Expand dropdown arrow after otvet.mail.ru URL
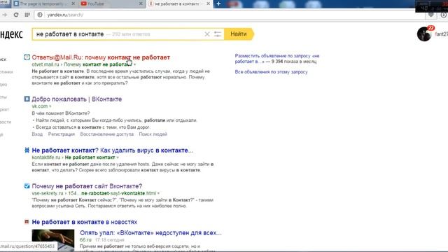Viewport: 448px width, 252px height. click(x=135, y=64)
